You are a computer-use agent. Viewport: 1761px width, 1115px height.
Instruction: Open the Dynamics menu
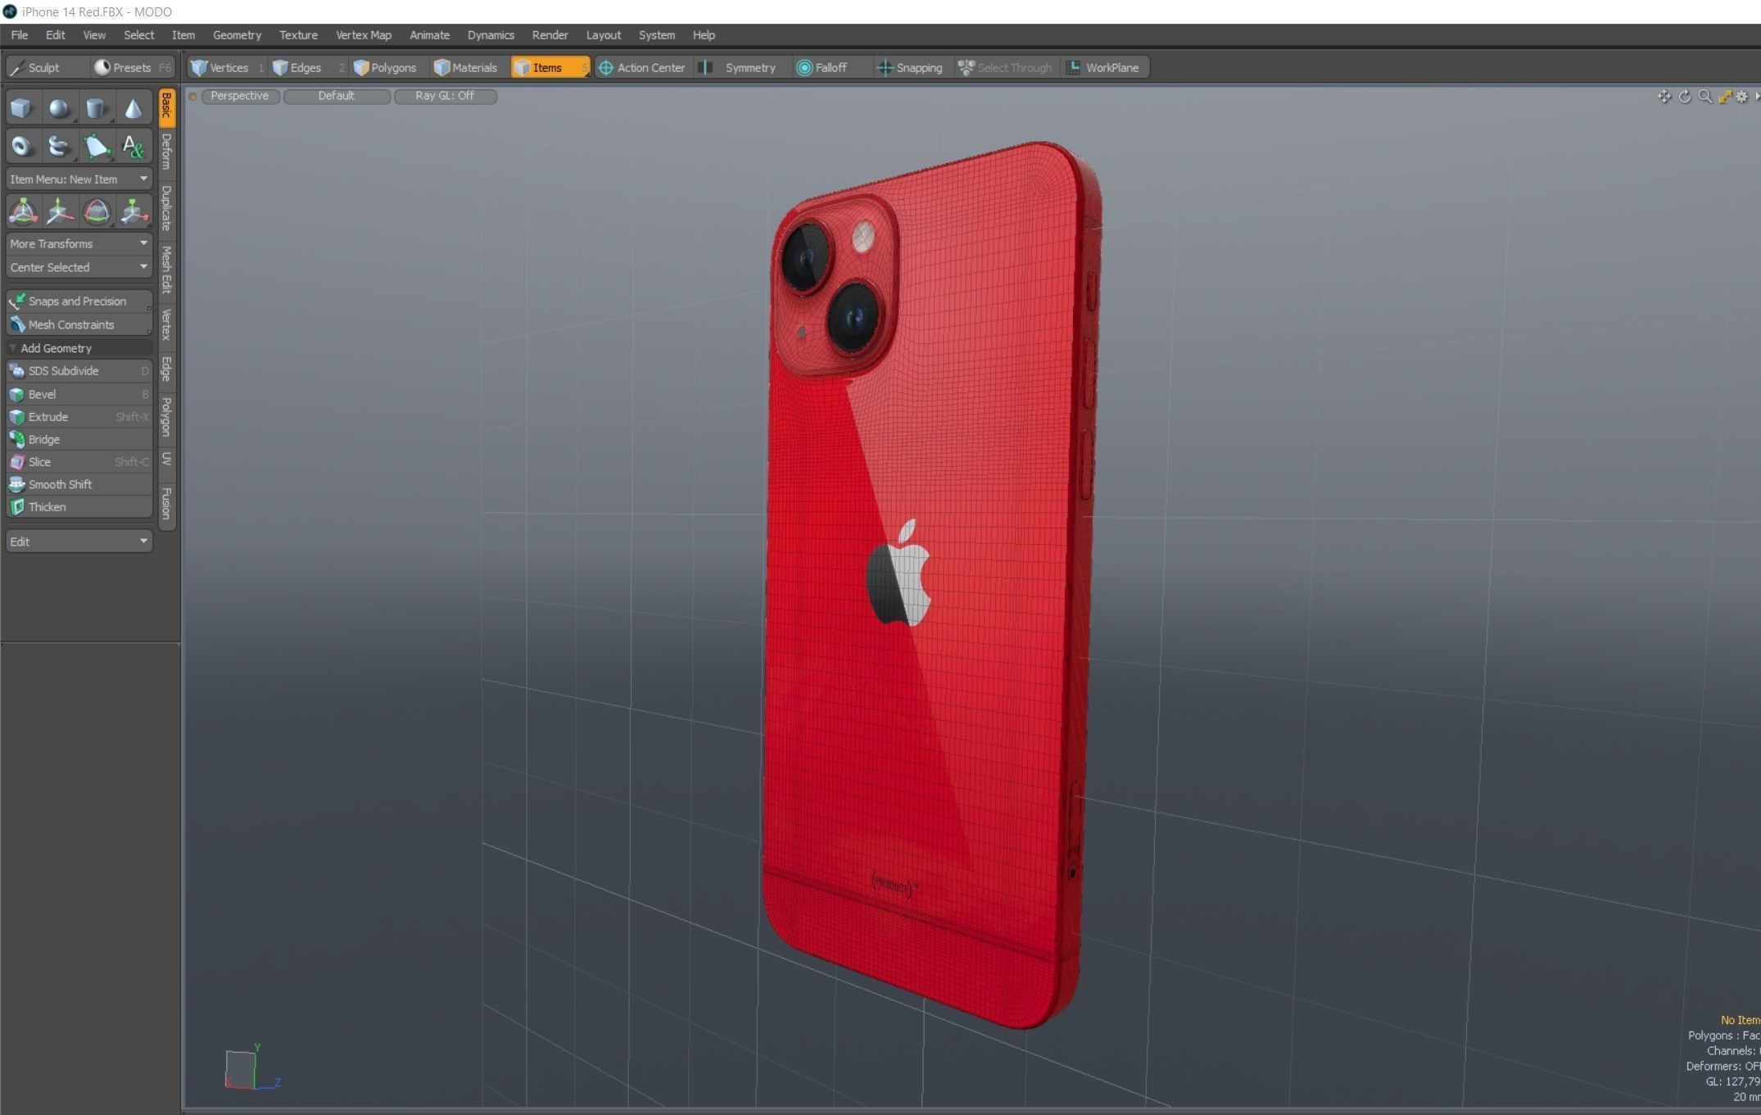point(491,35)
